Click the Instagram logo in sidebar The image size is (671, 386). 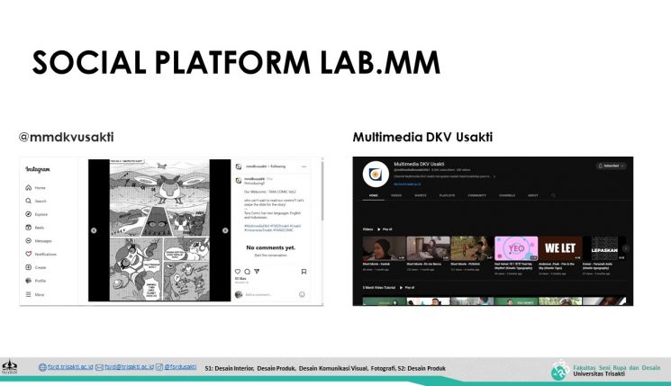pyautogui.click(x=38, y=169)
